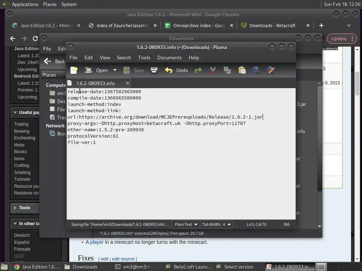
Task: Open the File menu of Downloads window
Action: (x=47, y=49)
